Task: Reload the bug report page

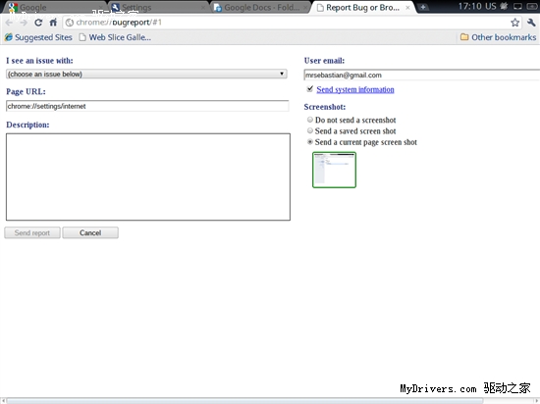Action: pos(38,23)
